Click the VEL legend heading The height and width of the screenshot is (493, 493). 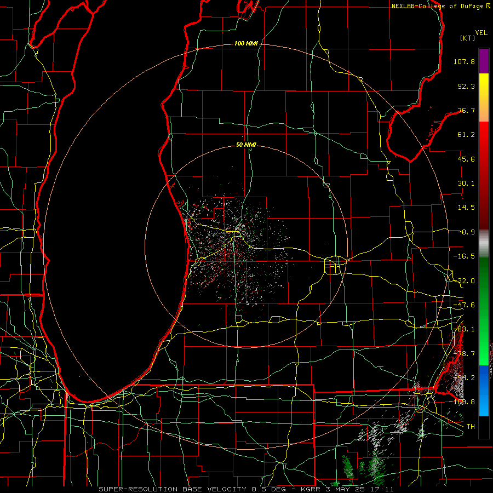[x=481, y=33]
